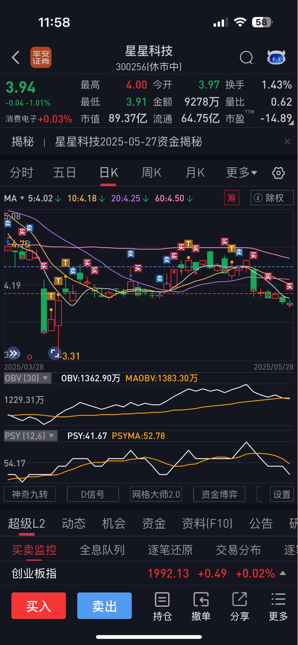Open 星星科技2025-05-27资金揭秘 link

coord(128,141)
